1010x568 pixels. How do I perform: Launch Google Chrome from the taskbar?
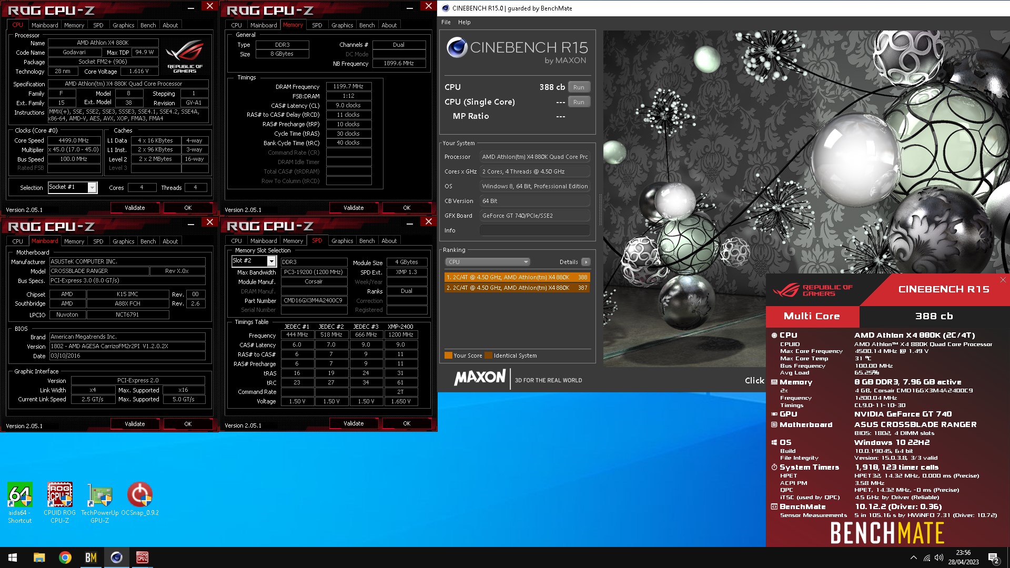pos(65,557)
